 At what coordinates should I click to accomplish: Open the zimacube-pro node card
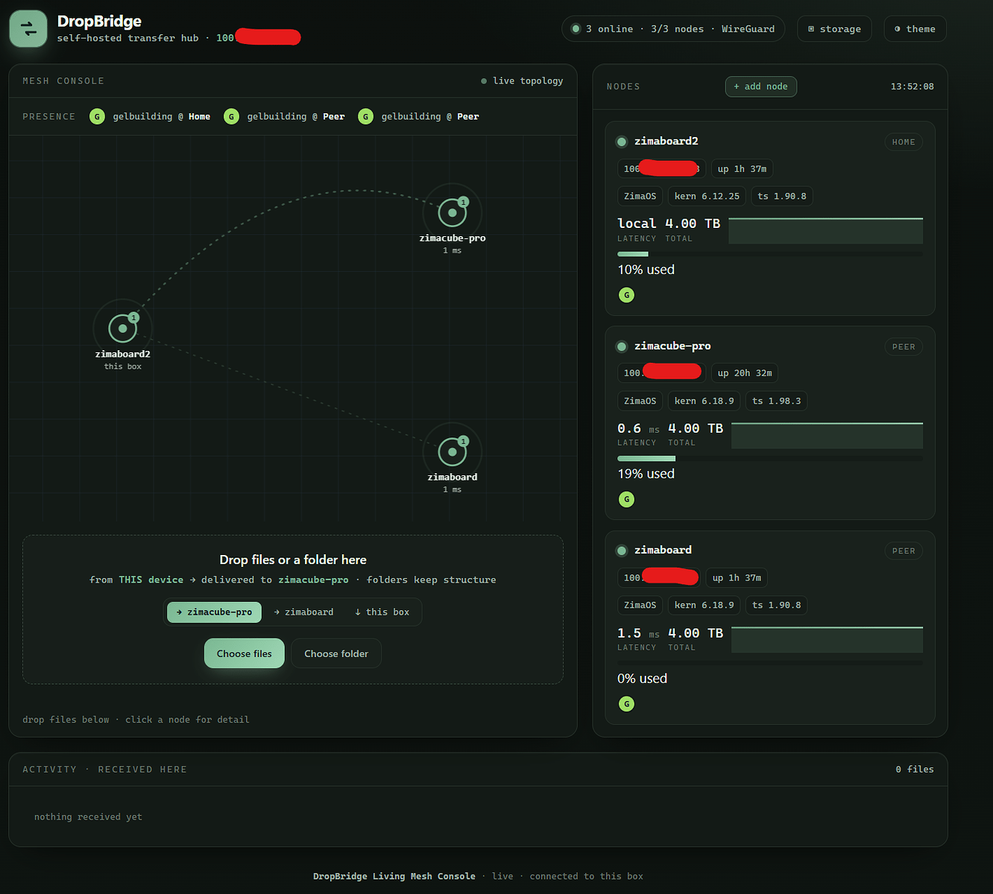(x=770, y=422)
